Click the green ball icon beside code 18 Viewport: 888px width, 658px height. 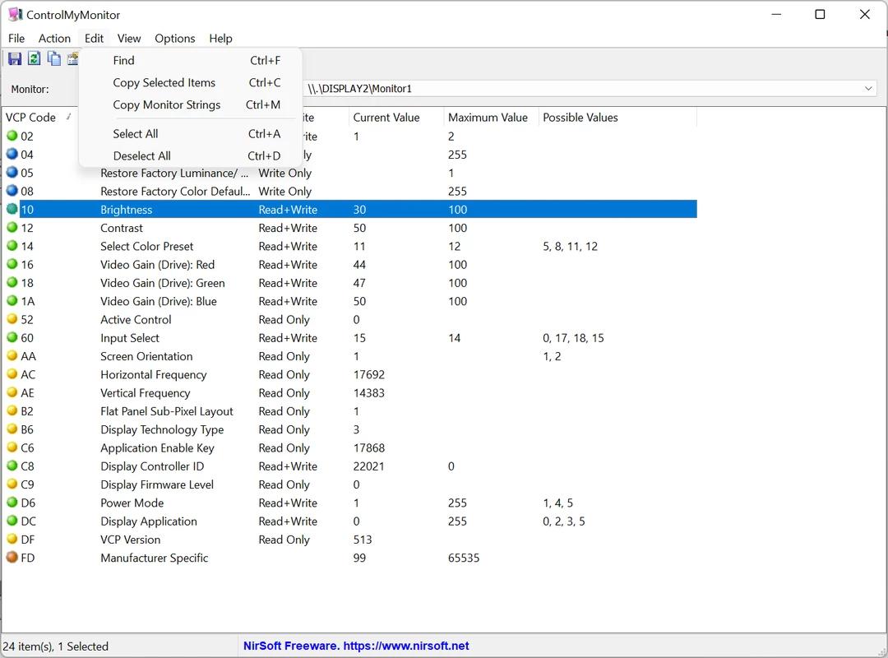pyautogui.click(x=12, y=282)
